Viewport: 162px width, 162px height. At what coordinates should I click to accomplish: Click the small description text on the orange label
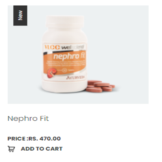pyautogui.click(x=66, y=63)
